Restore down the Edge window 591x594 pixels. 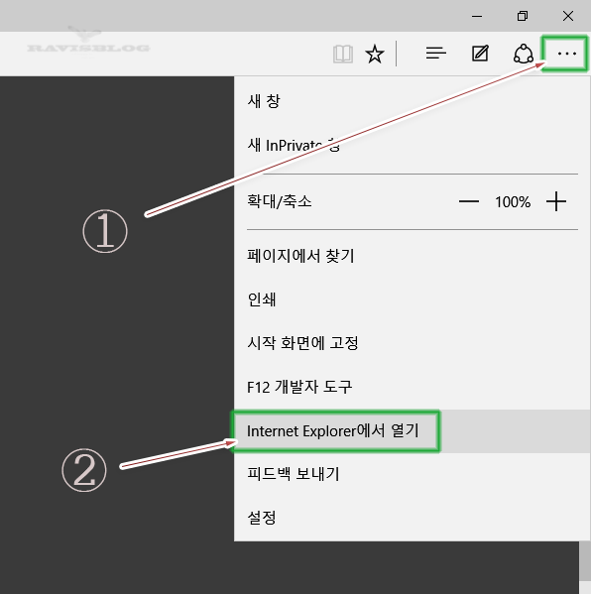pos(523,16)
